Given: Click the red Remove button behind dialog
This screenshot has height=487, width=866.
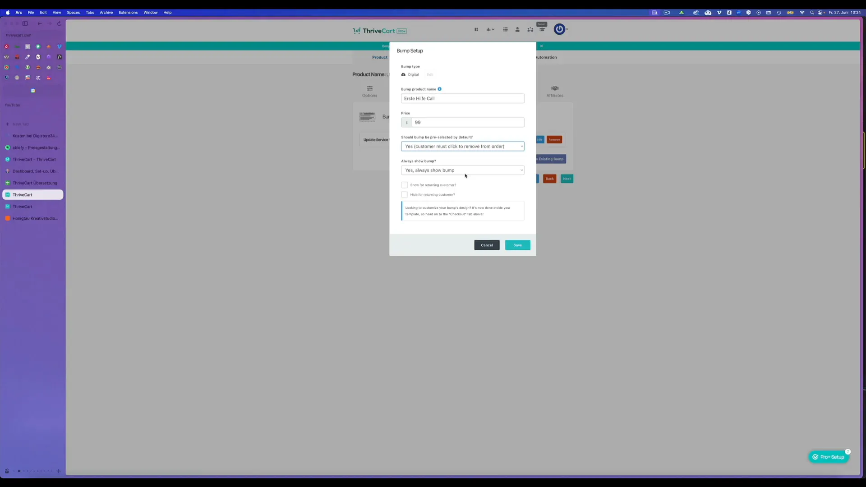Looking at the screenshot, I should 554,140.
